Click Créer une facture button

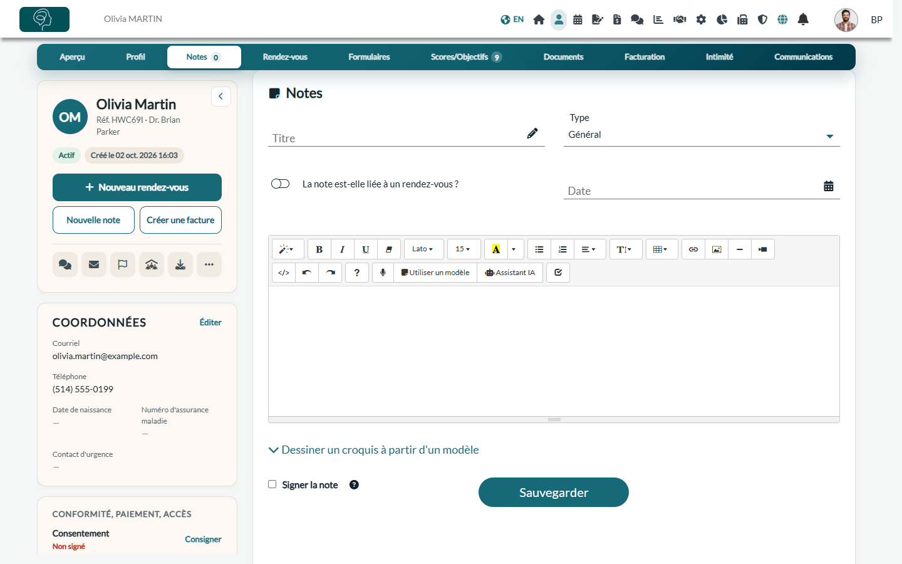click(180, 220)
